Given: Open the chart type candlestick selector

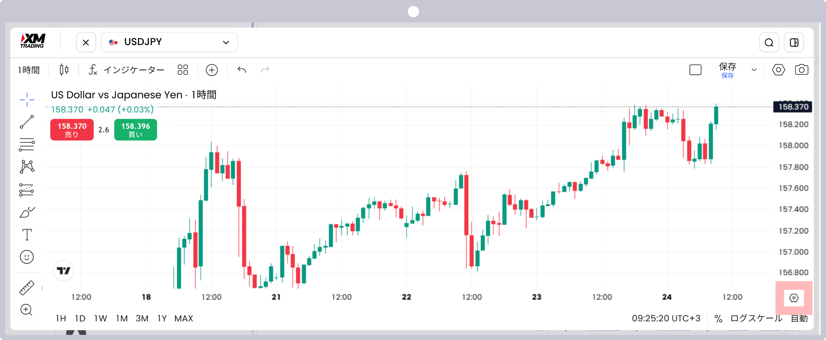Looking at the screenshot, I should pyautogui.click(x=64, y=70).
